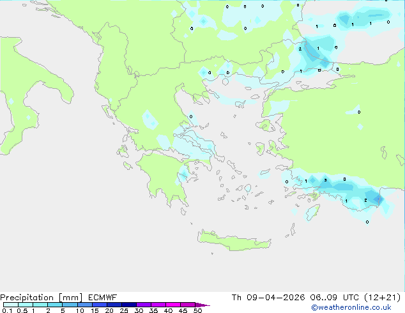This screenshot has height=313, width=405.
Task: Pick the purple legend swatch between 30 and 35
Action: [144, 305]
